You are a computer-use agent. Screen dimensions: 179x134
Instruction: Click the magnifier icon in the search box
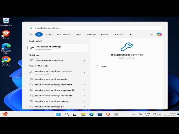[x=31, y=28]
